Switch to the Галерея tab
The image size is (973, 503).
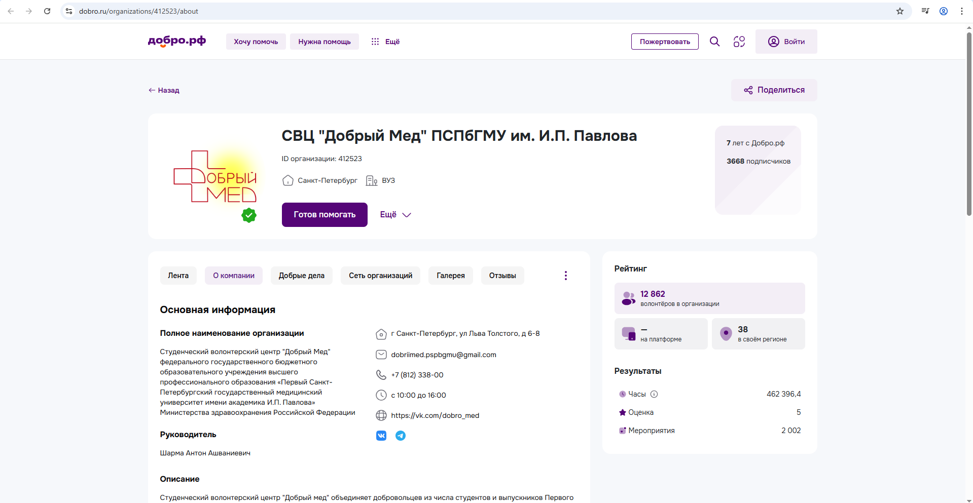coord(451,276)
